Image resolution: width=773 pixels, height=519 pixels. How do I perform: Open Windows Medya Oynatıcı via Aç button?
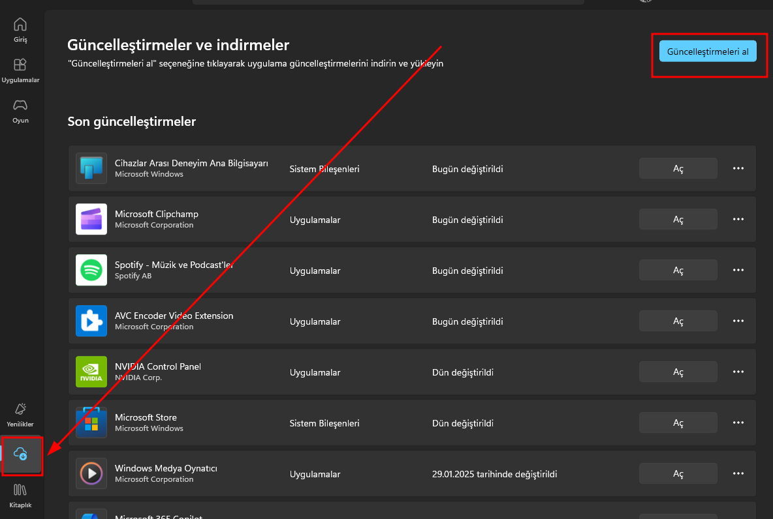(678, 474)
